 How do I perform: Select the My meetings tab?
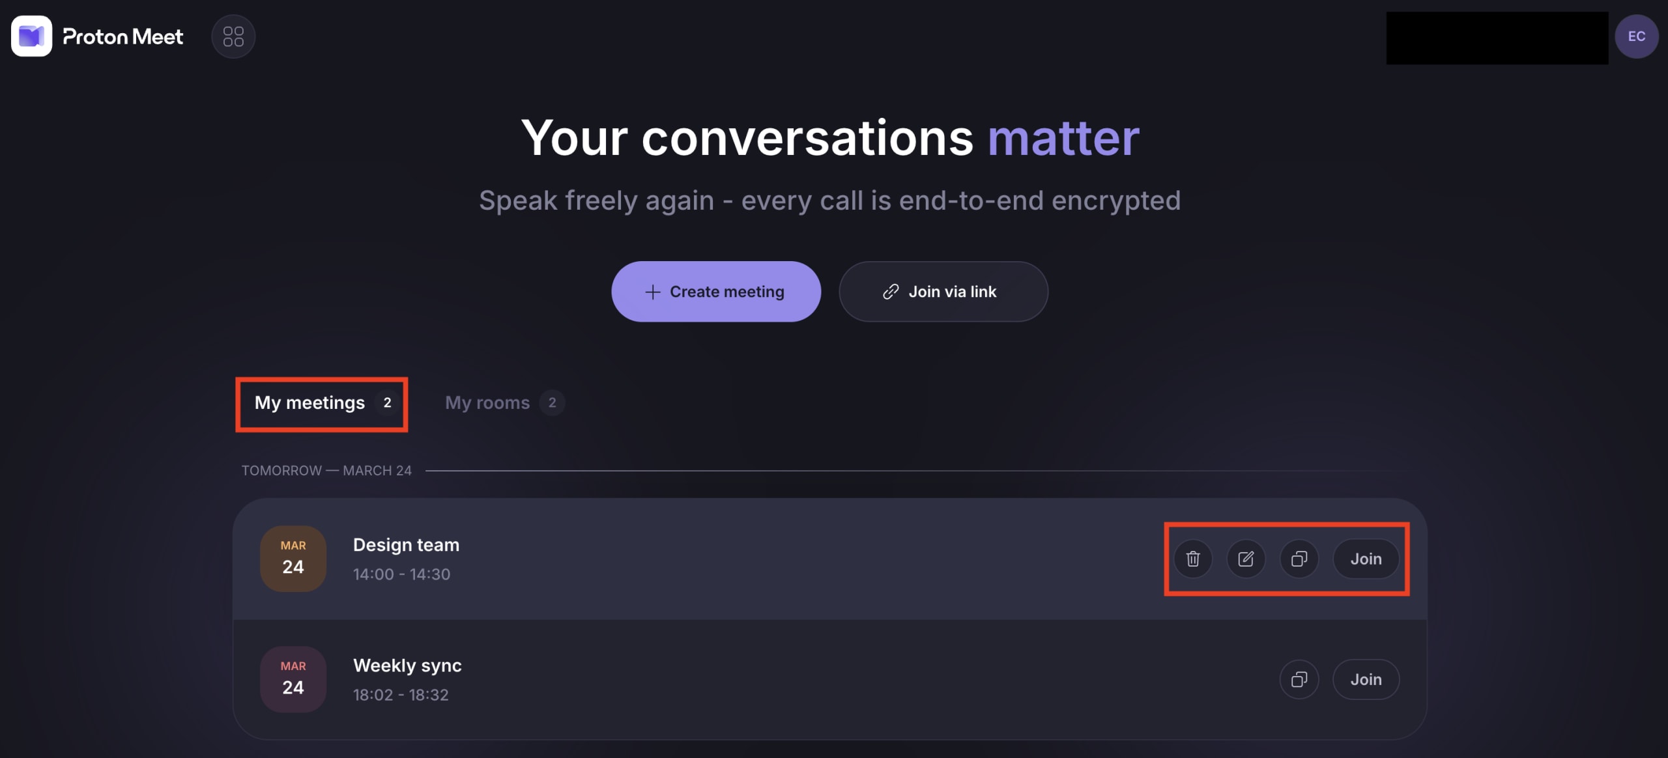tap(310, 402)
